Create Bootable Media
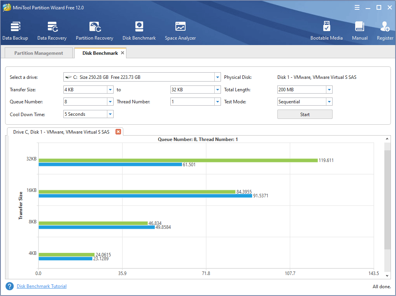Image resolution: width=396 pixels, height=296 pixels. (326, 31)
